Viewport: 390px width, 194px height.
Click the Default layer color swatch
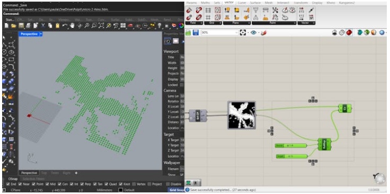(121, 190)
